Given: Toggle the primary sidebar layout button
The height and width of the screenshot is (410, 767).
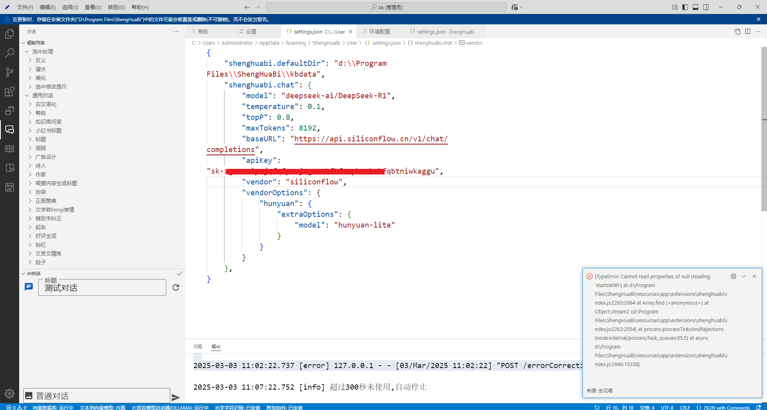Looking at the screenshot, I should (685, 7).
